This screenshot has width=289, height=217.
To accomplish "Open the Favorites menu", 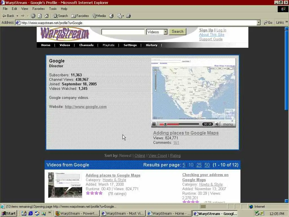I will point(38,9).
